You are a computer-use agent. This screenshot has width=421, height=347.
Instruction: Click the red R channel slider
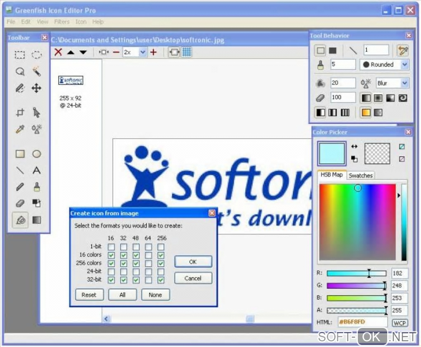click(357, 274)
